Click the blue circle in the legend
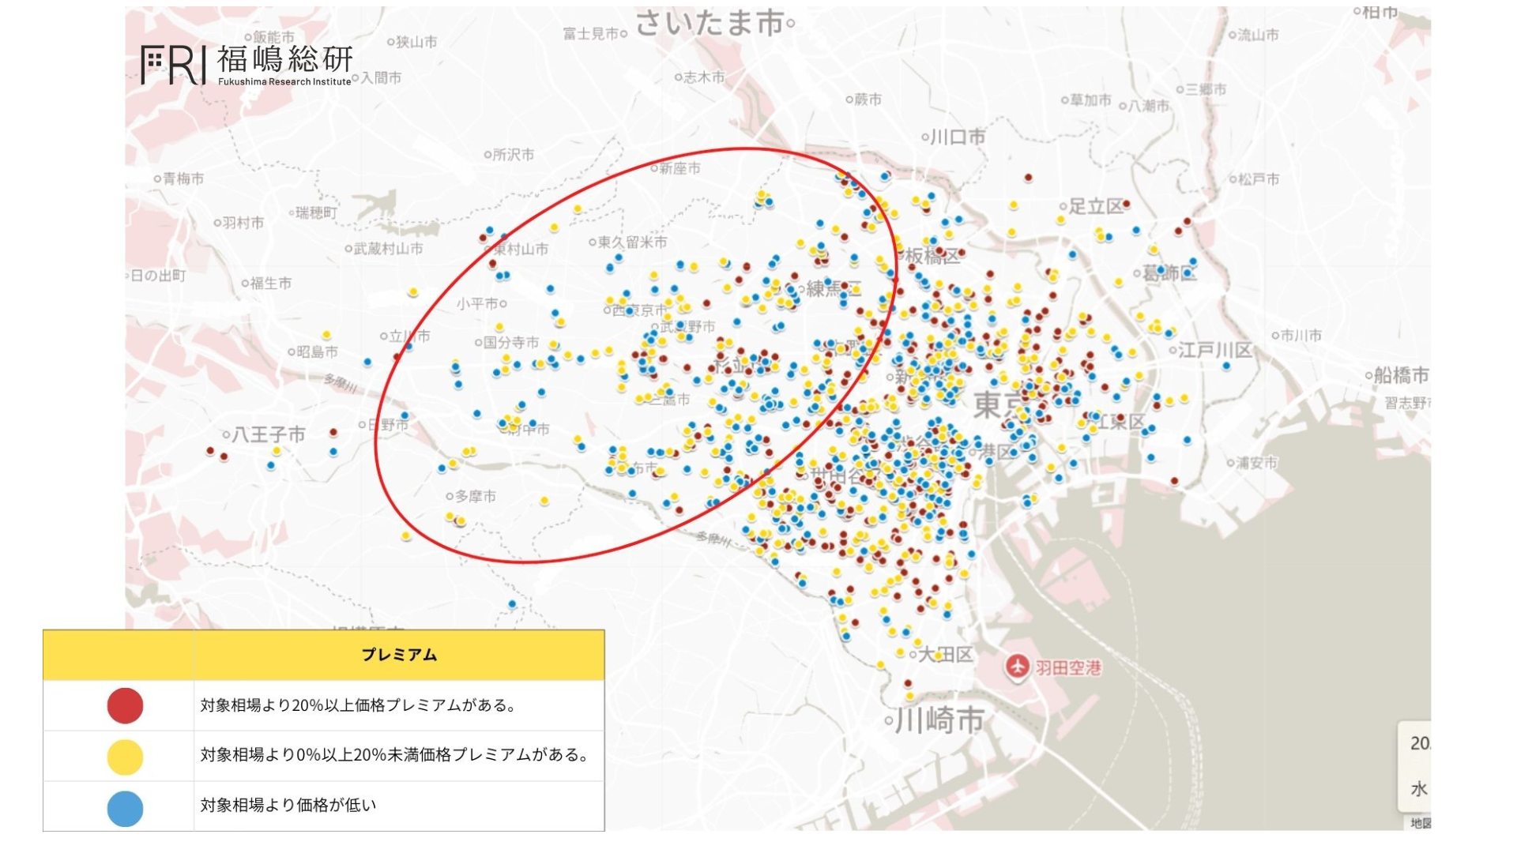Screen dimensions: 1517x853 click(x=125, y=808)
